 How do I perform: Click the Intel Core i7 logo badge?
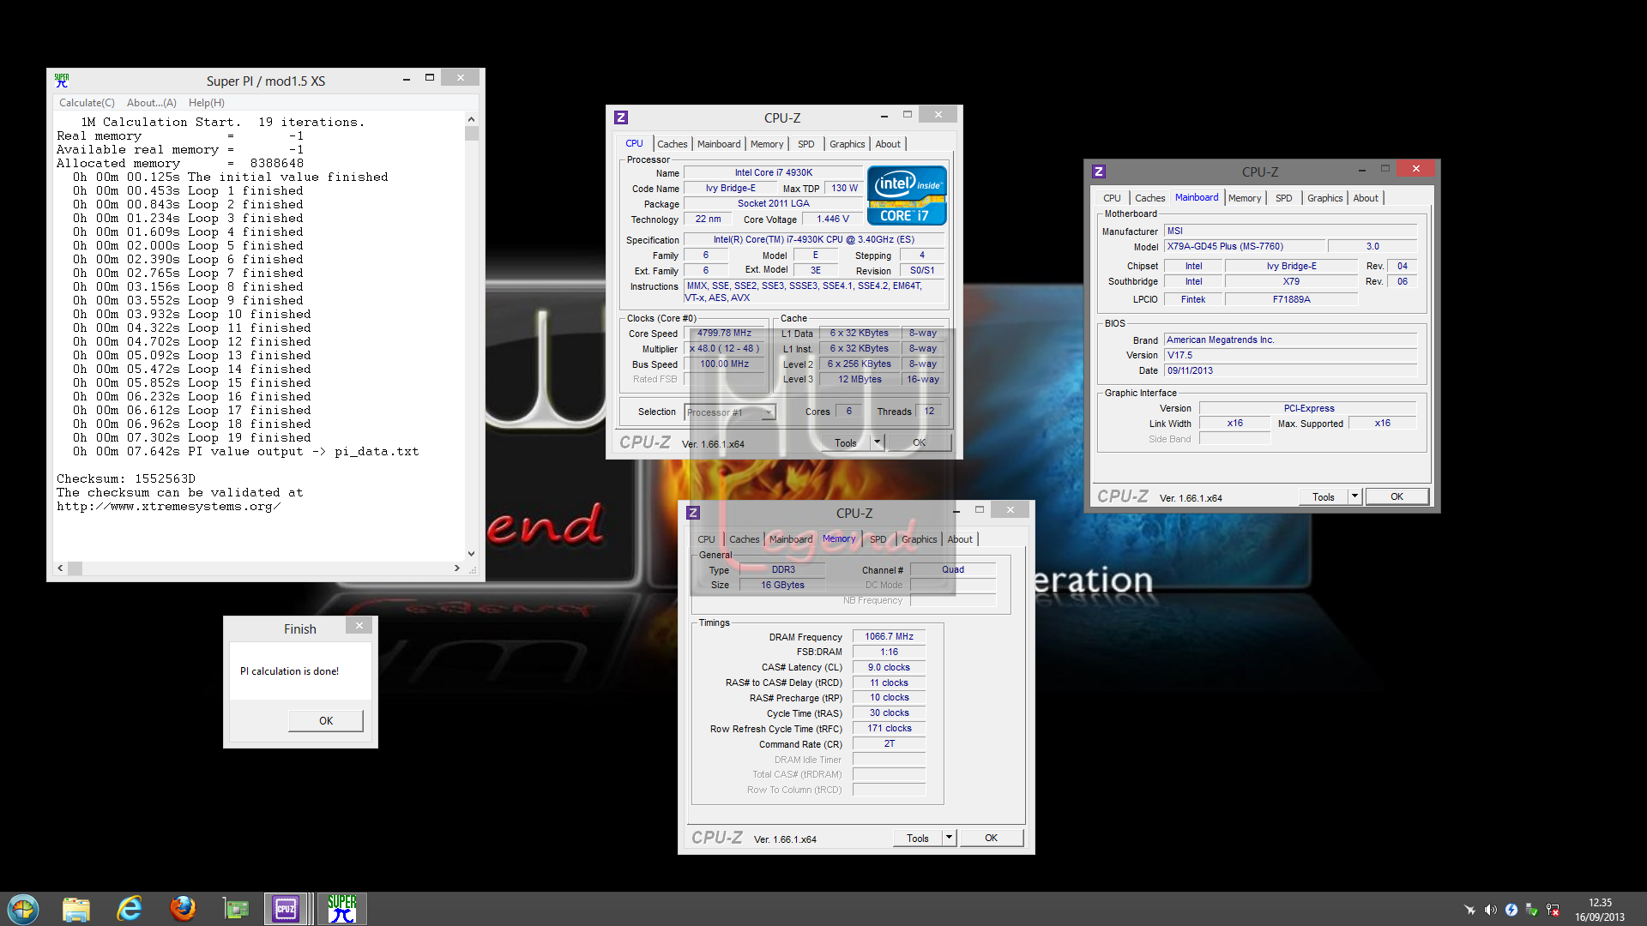(907, 195)
